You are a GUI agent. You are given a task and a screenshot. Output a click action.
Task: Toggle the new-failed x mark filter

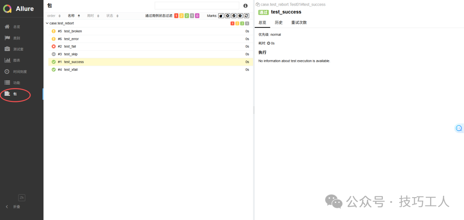tap(228, 16)
